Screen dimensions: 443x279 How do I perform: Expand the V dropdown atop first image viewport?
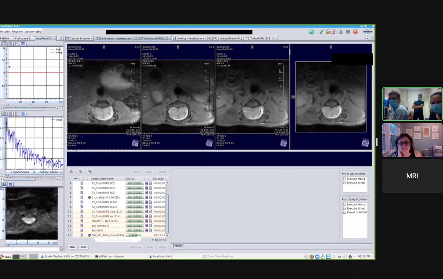(x=104, y=47)
